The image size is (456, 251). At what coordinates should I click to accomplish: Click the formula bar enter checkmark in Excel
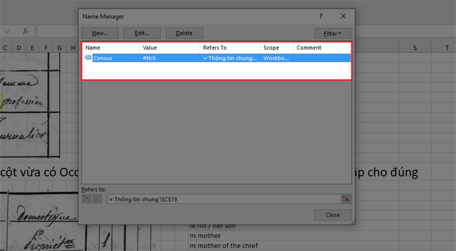(x=8, y=31)
